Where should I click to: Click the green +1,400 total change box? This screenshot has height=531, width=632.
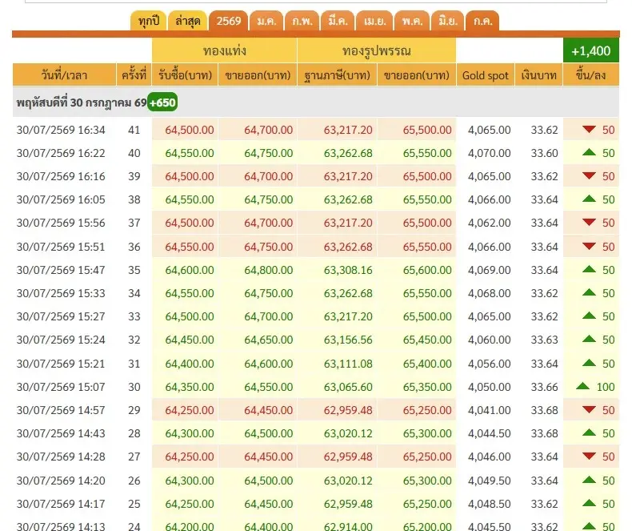[591, 50]
